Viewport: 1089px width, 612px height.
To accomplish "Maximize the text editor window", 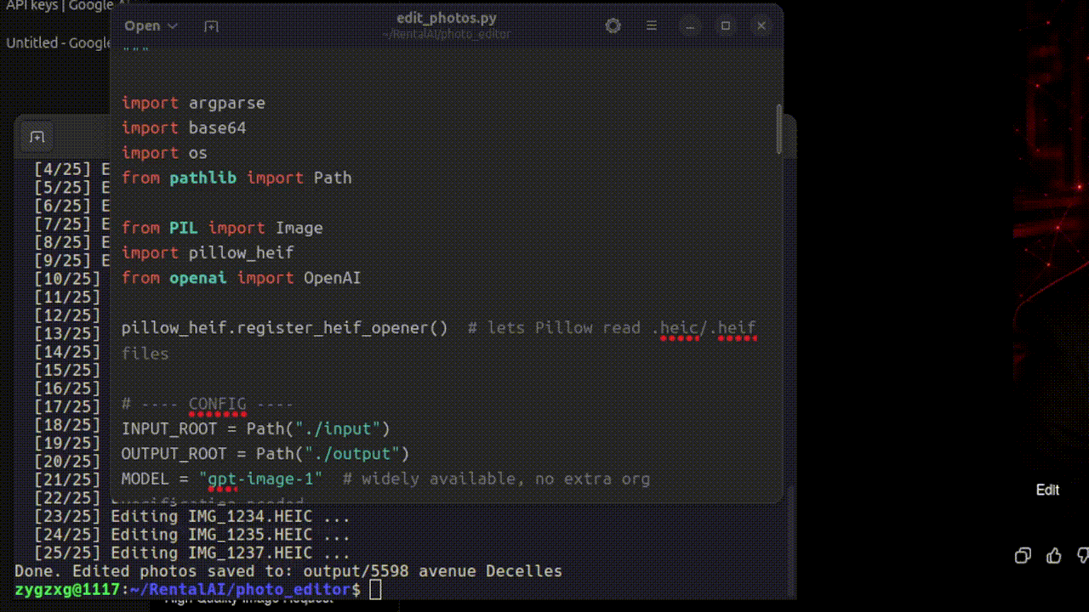I will click(x=726, y=25).
